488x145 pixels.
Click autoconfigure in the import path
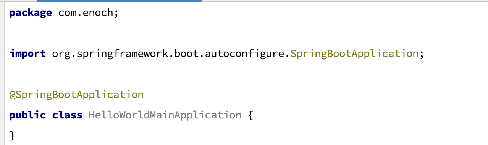[x=246, y=54]
